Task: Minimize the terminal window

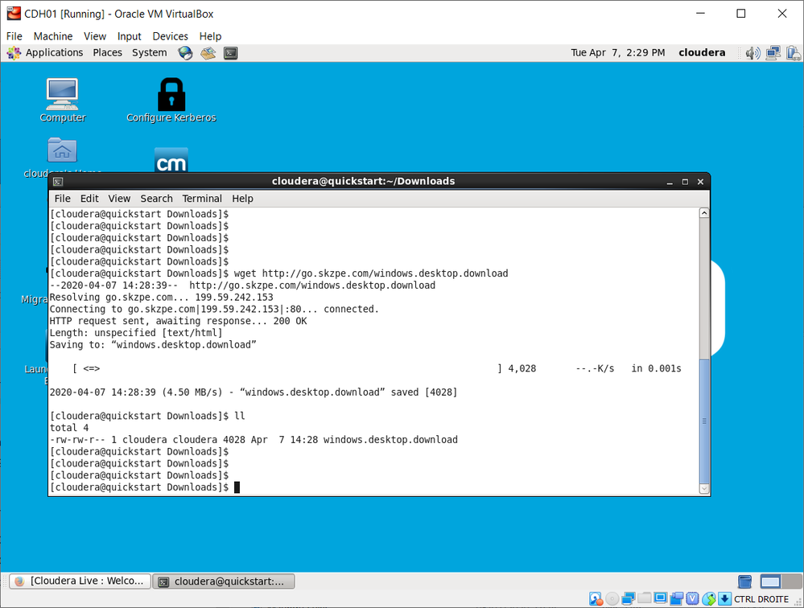Action: click(670, 182)
